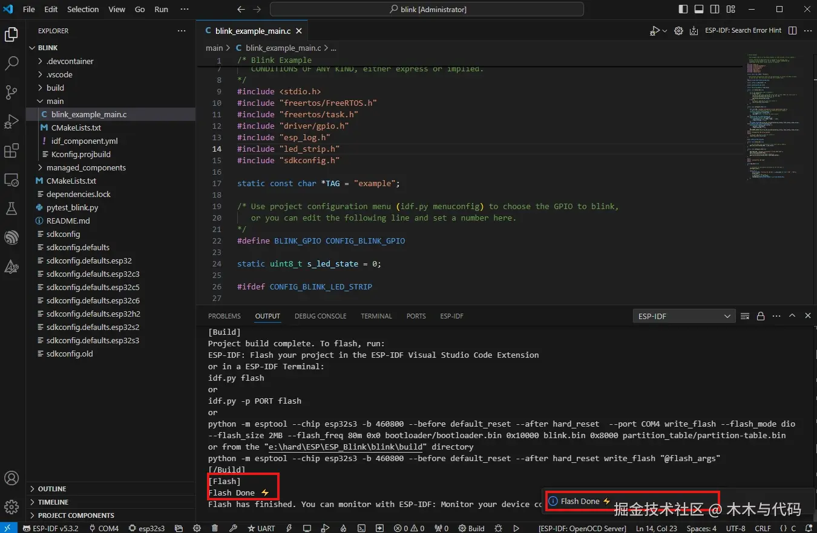Toggle the output panel scroll lock
Screen dimensions: 817x533
click(x=761, y=315)
